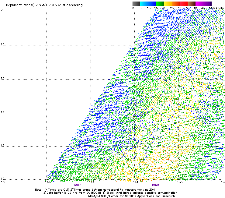Click the latitude label 20
The width and height of the screenshot is (225, 198).
(x=2, y=10)
